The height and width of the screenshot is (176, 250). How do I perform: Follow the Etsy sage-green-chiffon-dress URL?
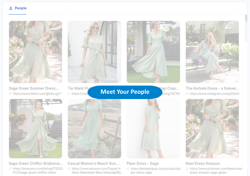[x=38, y=171]
